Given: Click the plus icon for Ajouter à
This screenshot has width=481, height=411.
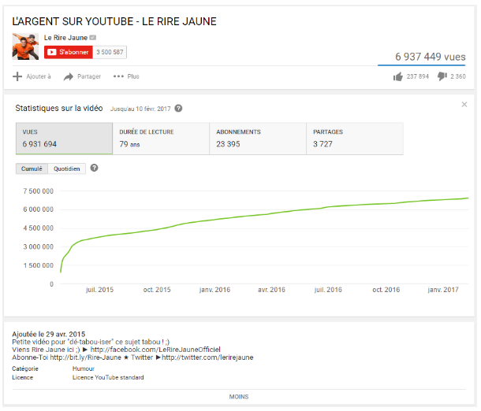Looking at the screenshot, I should tap(17, 76).
